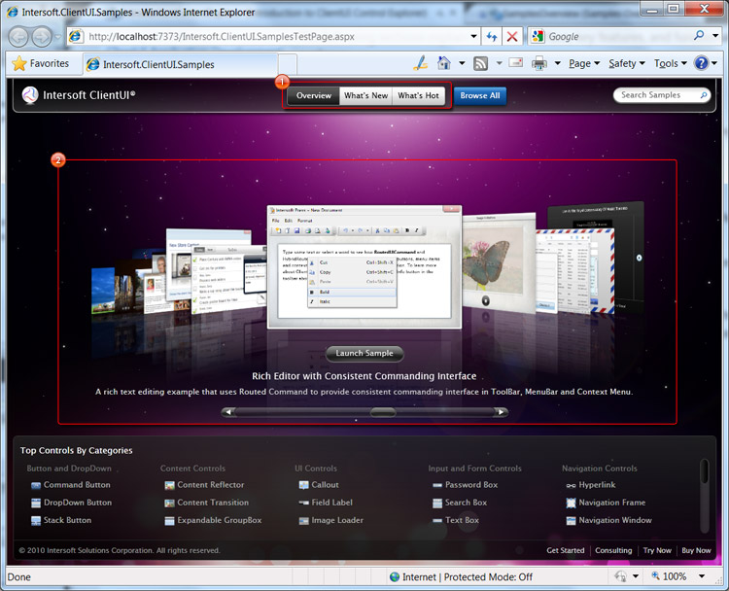Switch to the What's New tab
729x591 pixels.
(x=365, y=96)
